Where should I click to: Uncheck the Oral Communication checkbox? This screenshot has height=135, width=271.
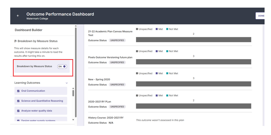pos(18,91)
